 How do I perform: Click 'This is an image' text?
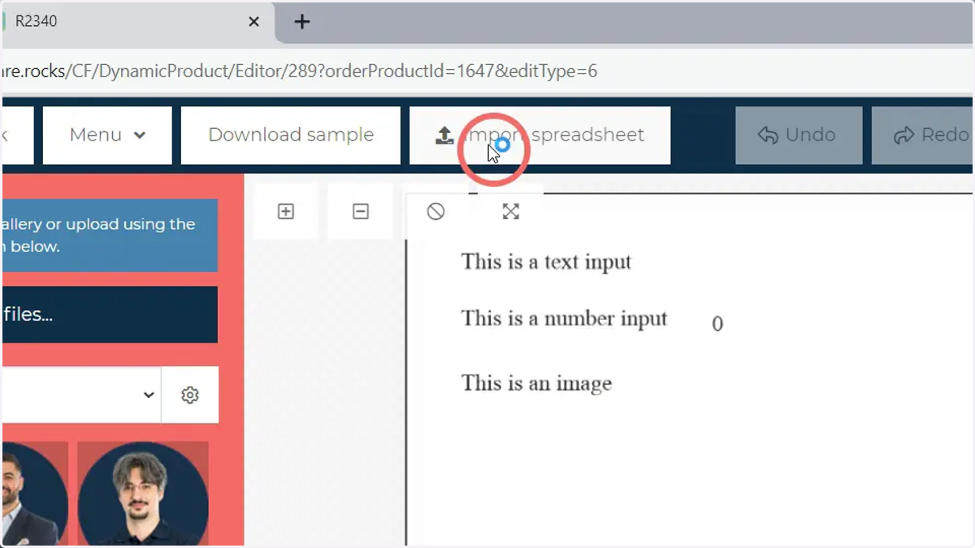(536, 383)
